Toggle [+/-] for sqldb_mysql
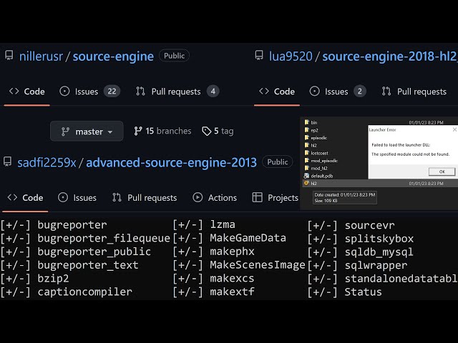458x343 pixels. click(x=323, y=252)
